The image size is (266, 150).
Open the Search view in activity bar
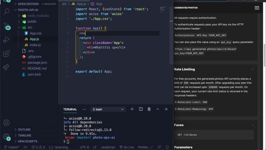tap(7, 12)
